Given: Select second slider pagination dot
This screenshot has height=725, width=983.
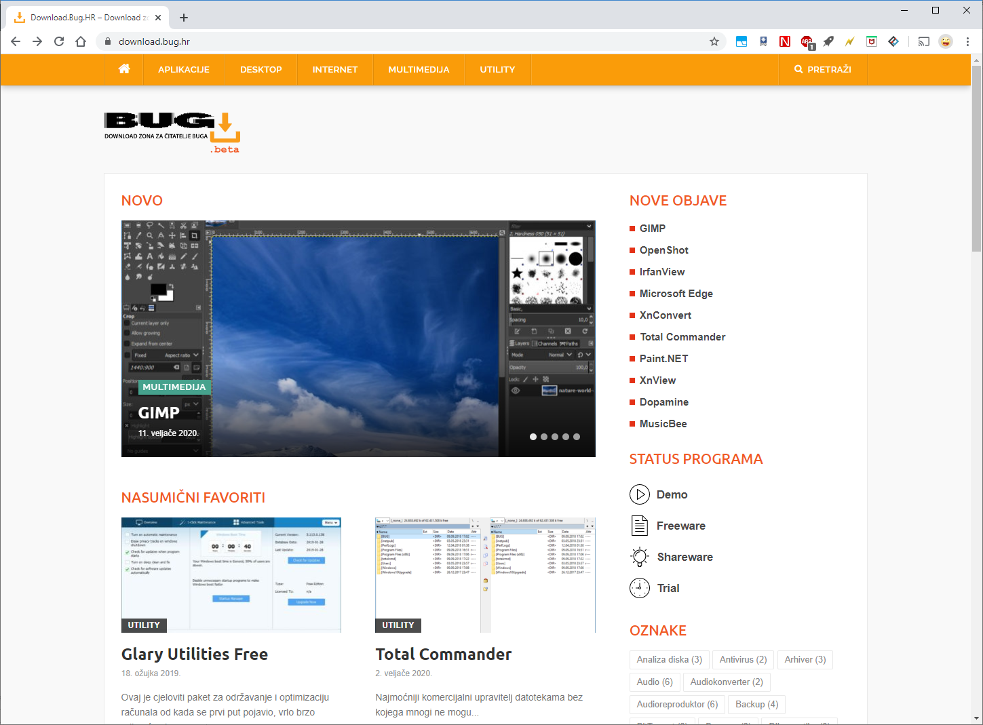Looking at the screenshot, I should (544, 437).
